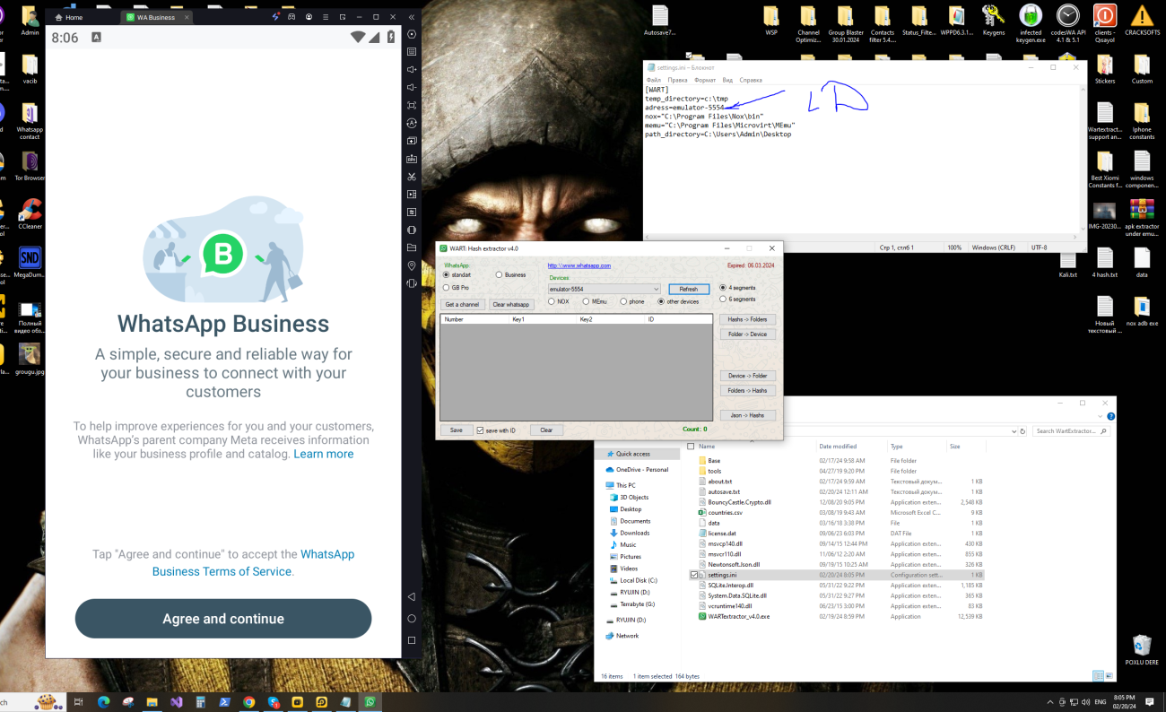Click the Android recents square button
1166x712 pixels.
coord(412,640)
